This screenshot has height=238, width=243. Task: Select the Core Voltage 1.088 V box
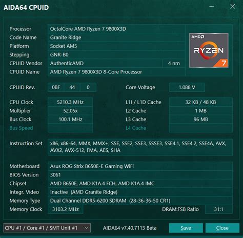click(x=187, y=87)
